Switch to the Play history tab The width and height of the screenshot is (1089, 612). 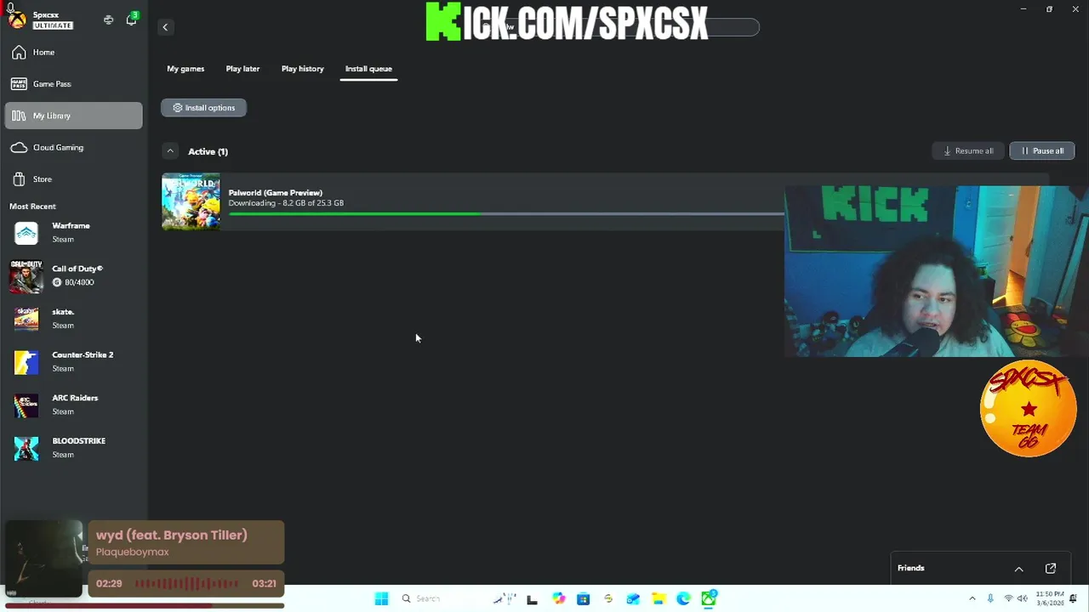303,69
